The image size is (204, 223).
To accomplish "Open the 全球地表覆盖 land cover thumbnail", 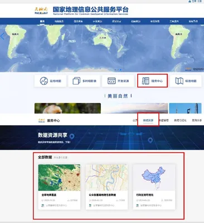I will (59, 177).
